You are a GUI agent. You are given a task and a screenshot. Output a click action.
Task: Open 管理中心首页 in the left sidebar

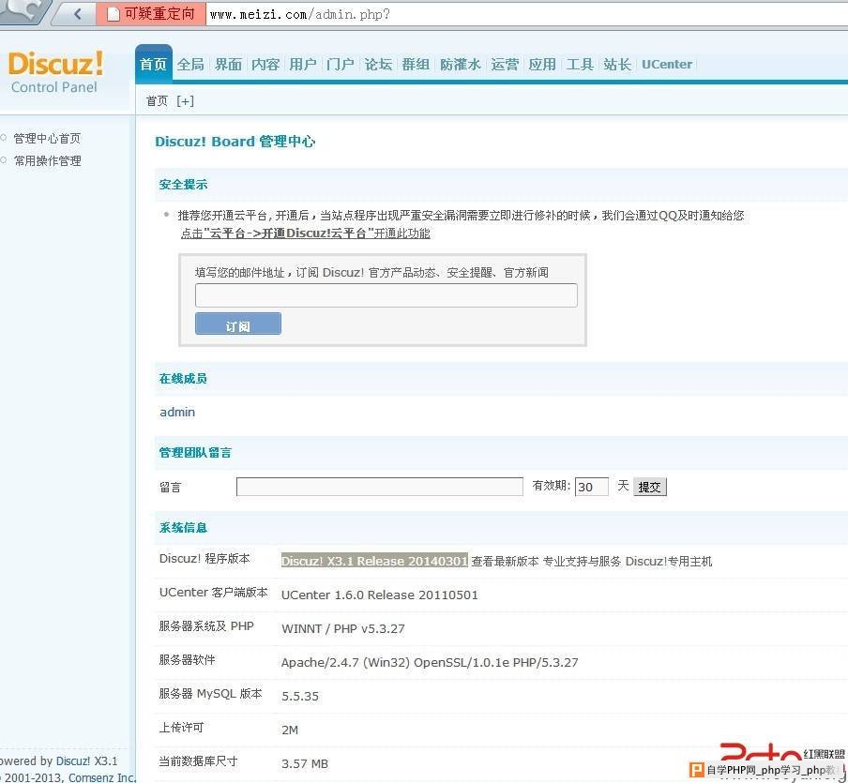pos(47,139)
